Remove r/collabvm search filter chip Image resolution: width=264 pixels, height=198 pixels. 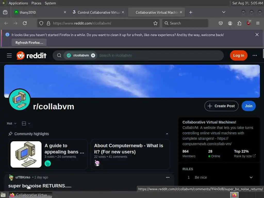(93, 55)
